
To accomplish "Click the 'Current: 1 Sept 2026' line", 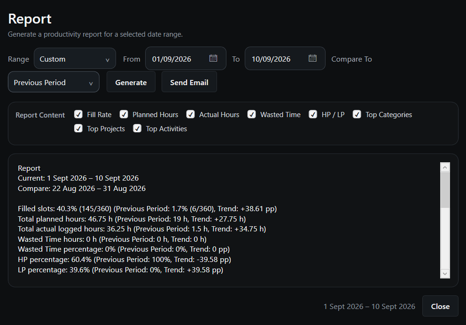I will pyautogui.click(x=78, y=178).
